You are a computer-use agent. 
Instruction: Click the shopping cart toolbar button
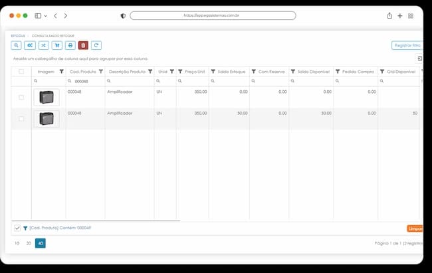click(x=57, y=45)
